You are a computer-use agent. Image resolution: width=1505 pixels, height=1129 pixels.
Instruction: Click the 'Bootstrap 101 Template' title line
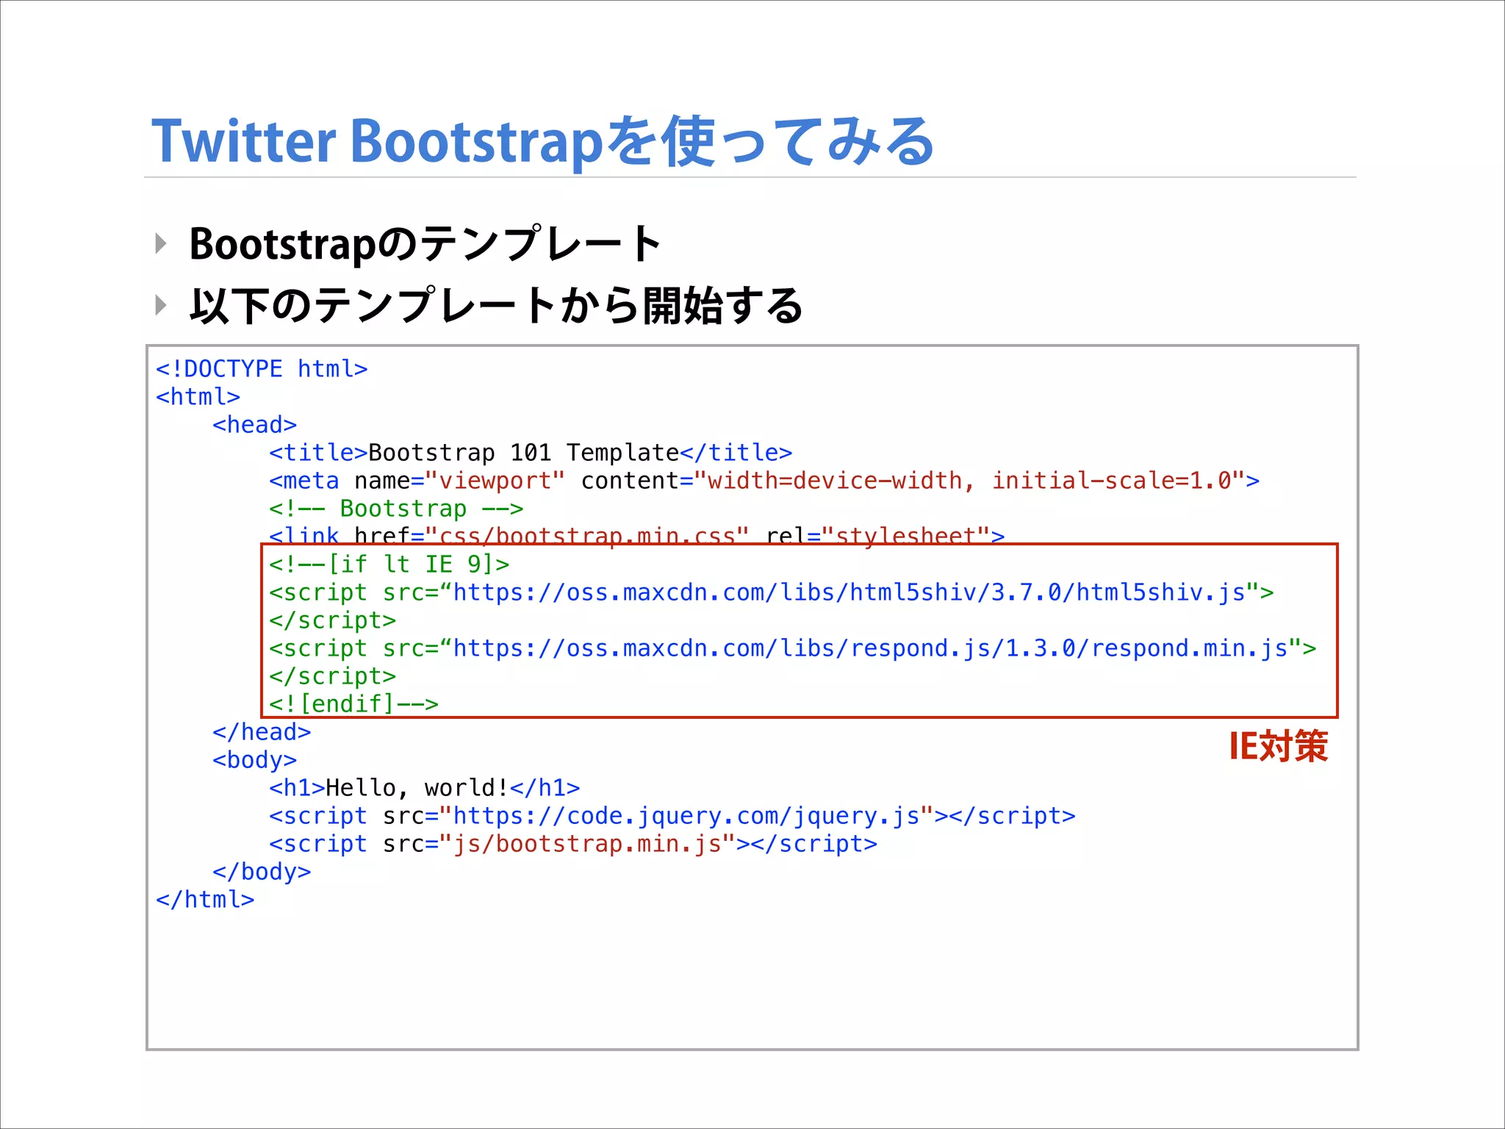531,452
